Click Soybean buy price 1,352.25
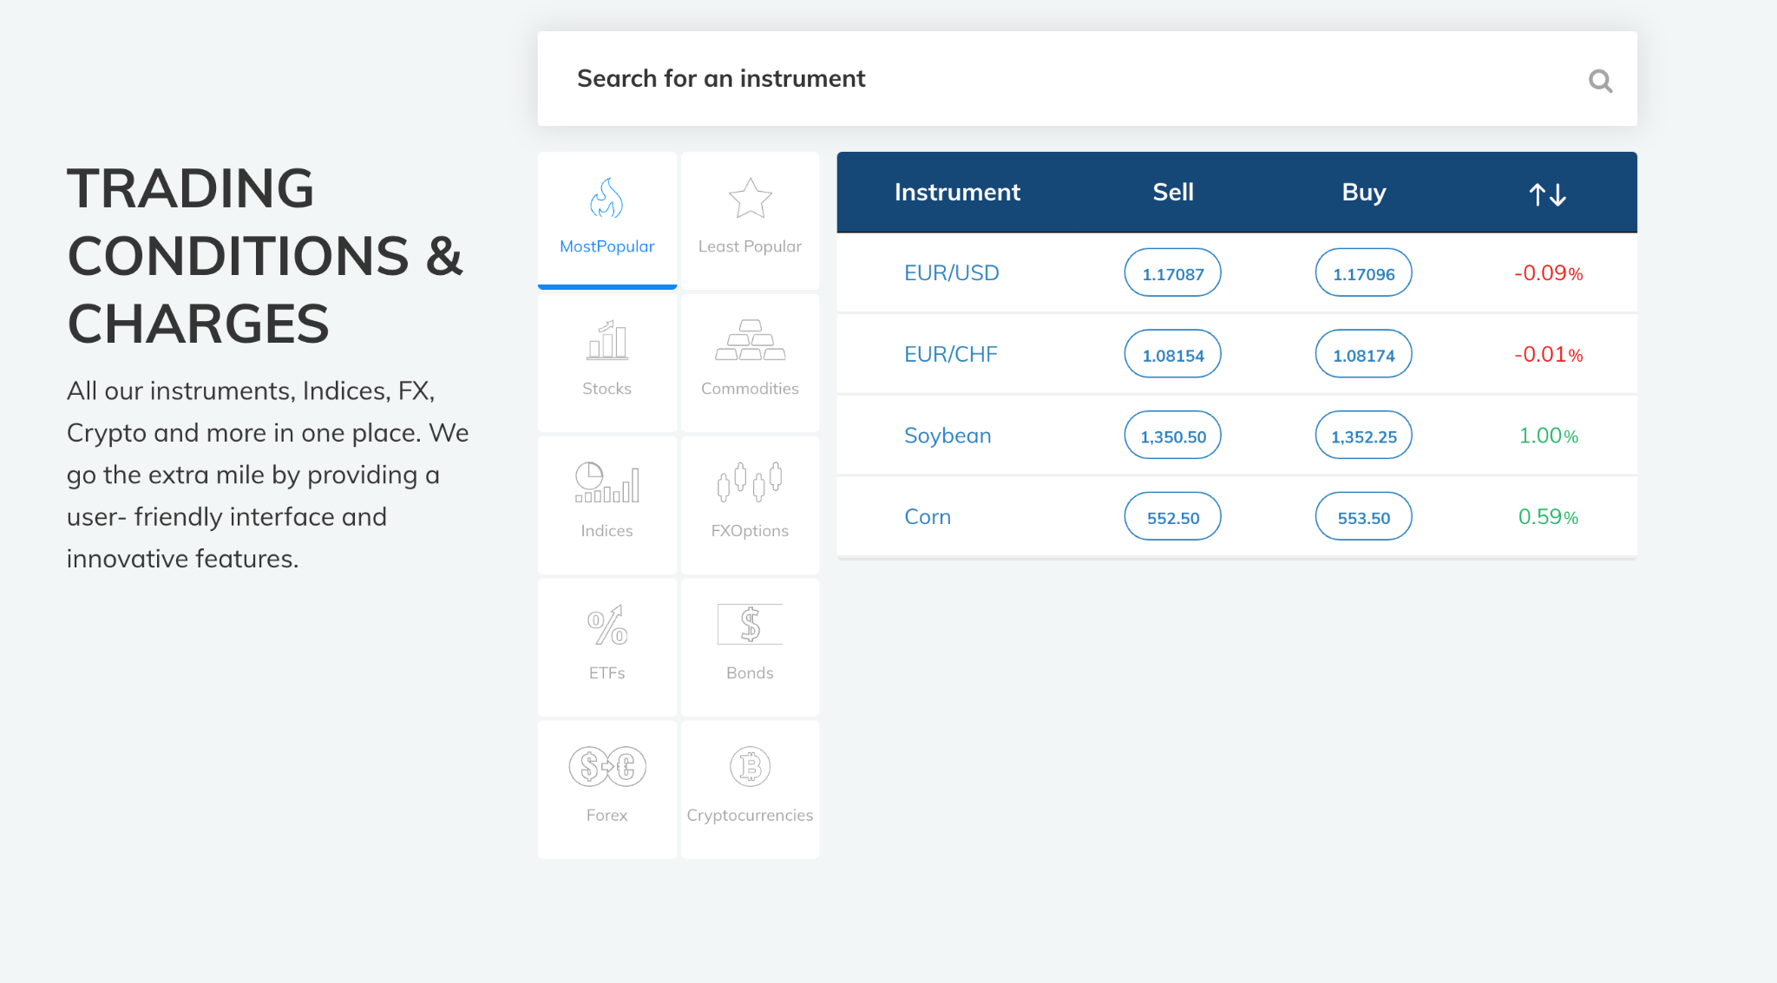Screen dimensions: 1777x983 point(1363,436)
